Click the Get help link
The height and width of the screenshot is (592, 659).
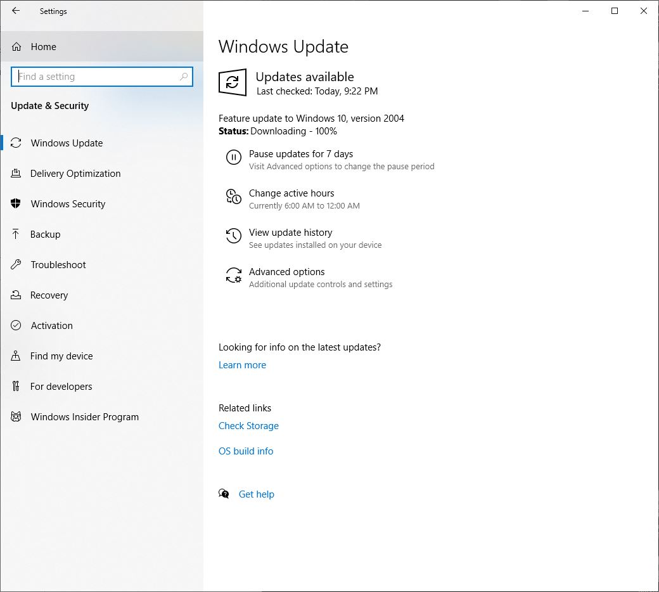click(257, 494)
